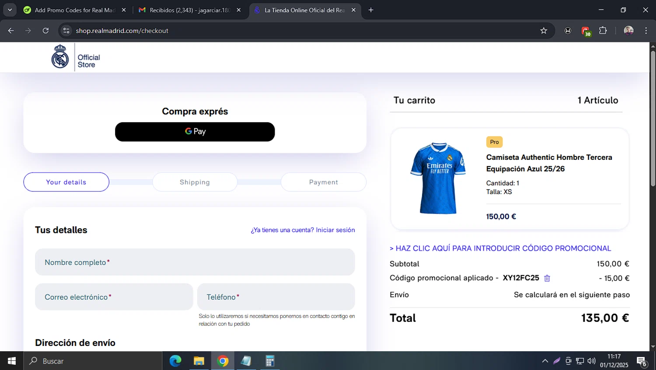Click the Pro badge on product

coord(494,142)
